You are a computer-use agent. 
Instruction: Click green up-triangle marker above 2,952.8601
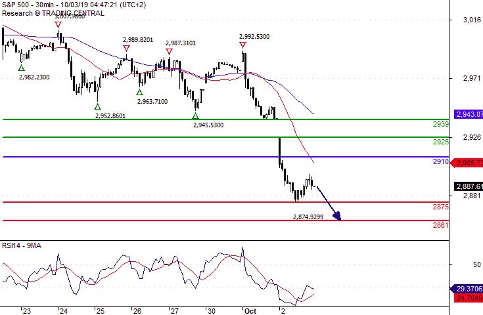coord(97,107)
